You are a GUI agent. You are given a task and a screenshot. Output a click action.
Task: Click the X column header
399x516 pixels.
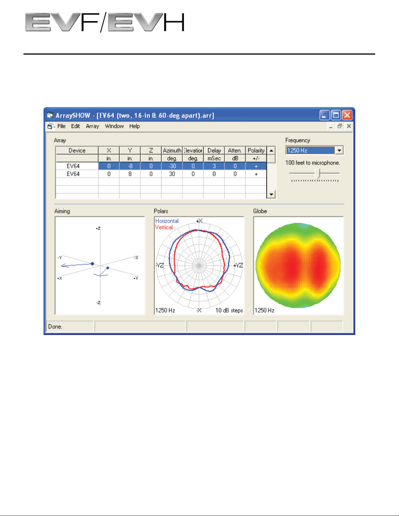[109, 150]
